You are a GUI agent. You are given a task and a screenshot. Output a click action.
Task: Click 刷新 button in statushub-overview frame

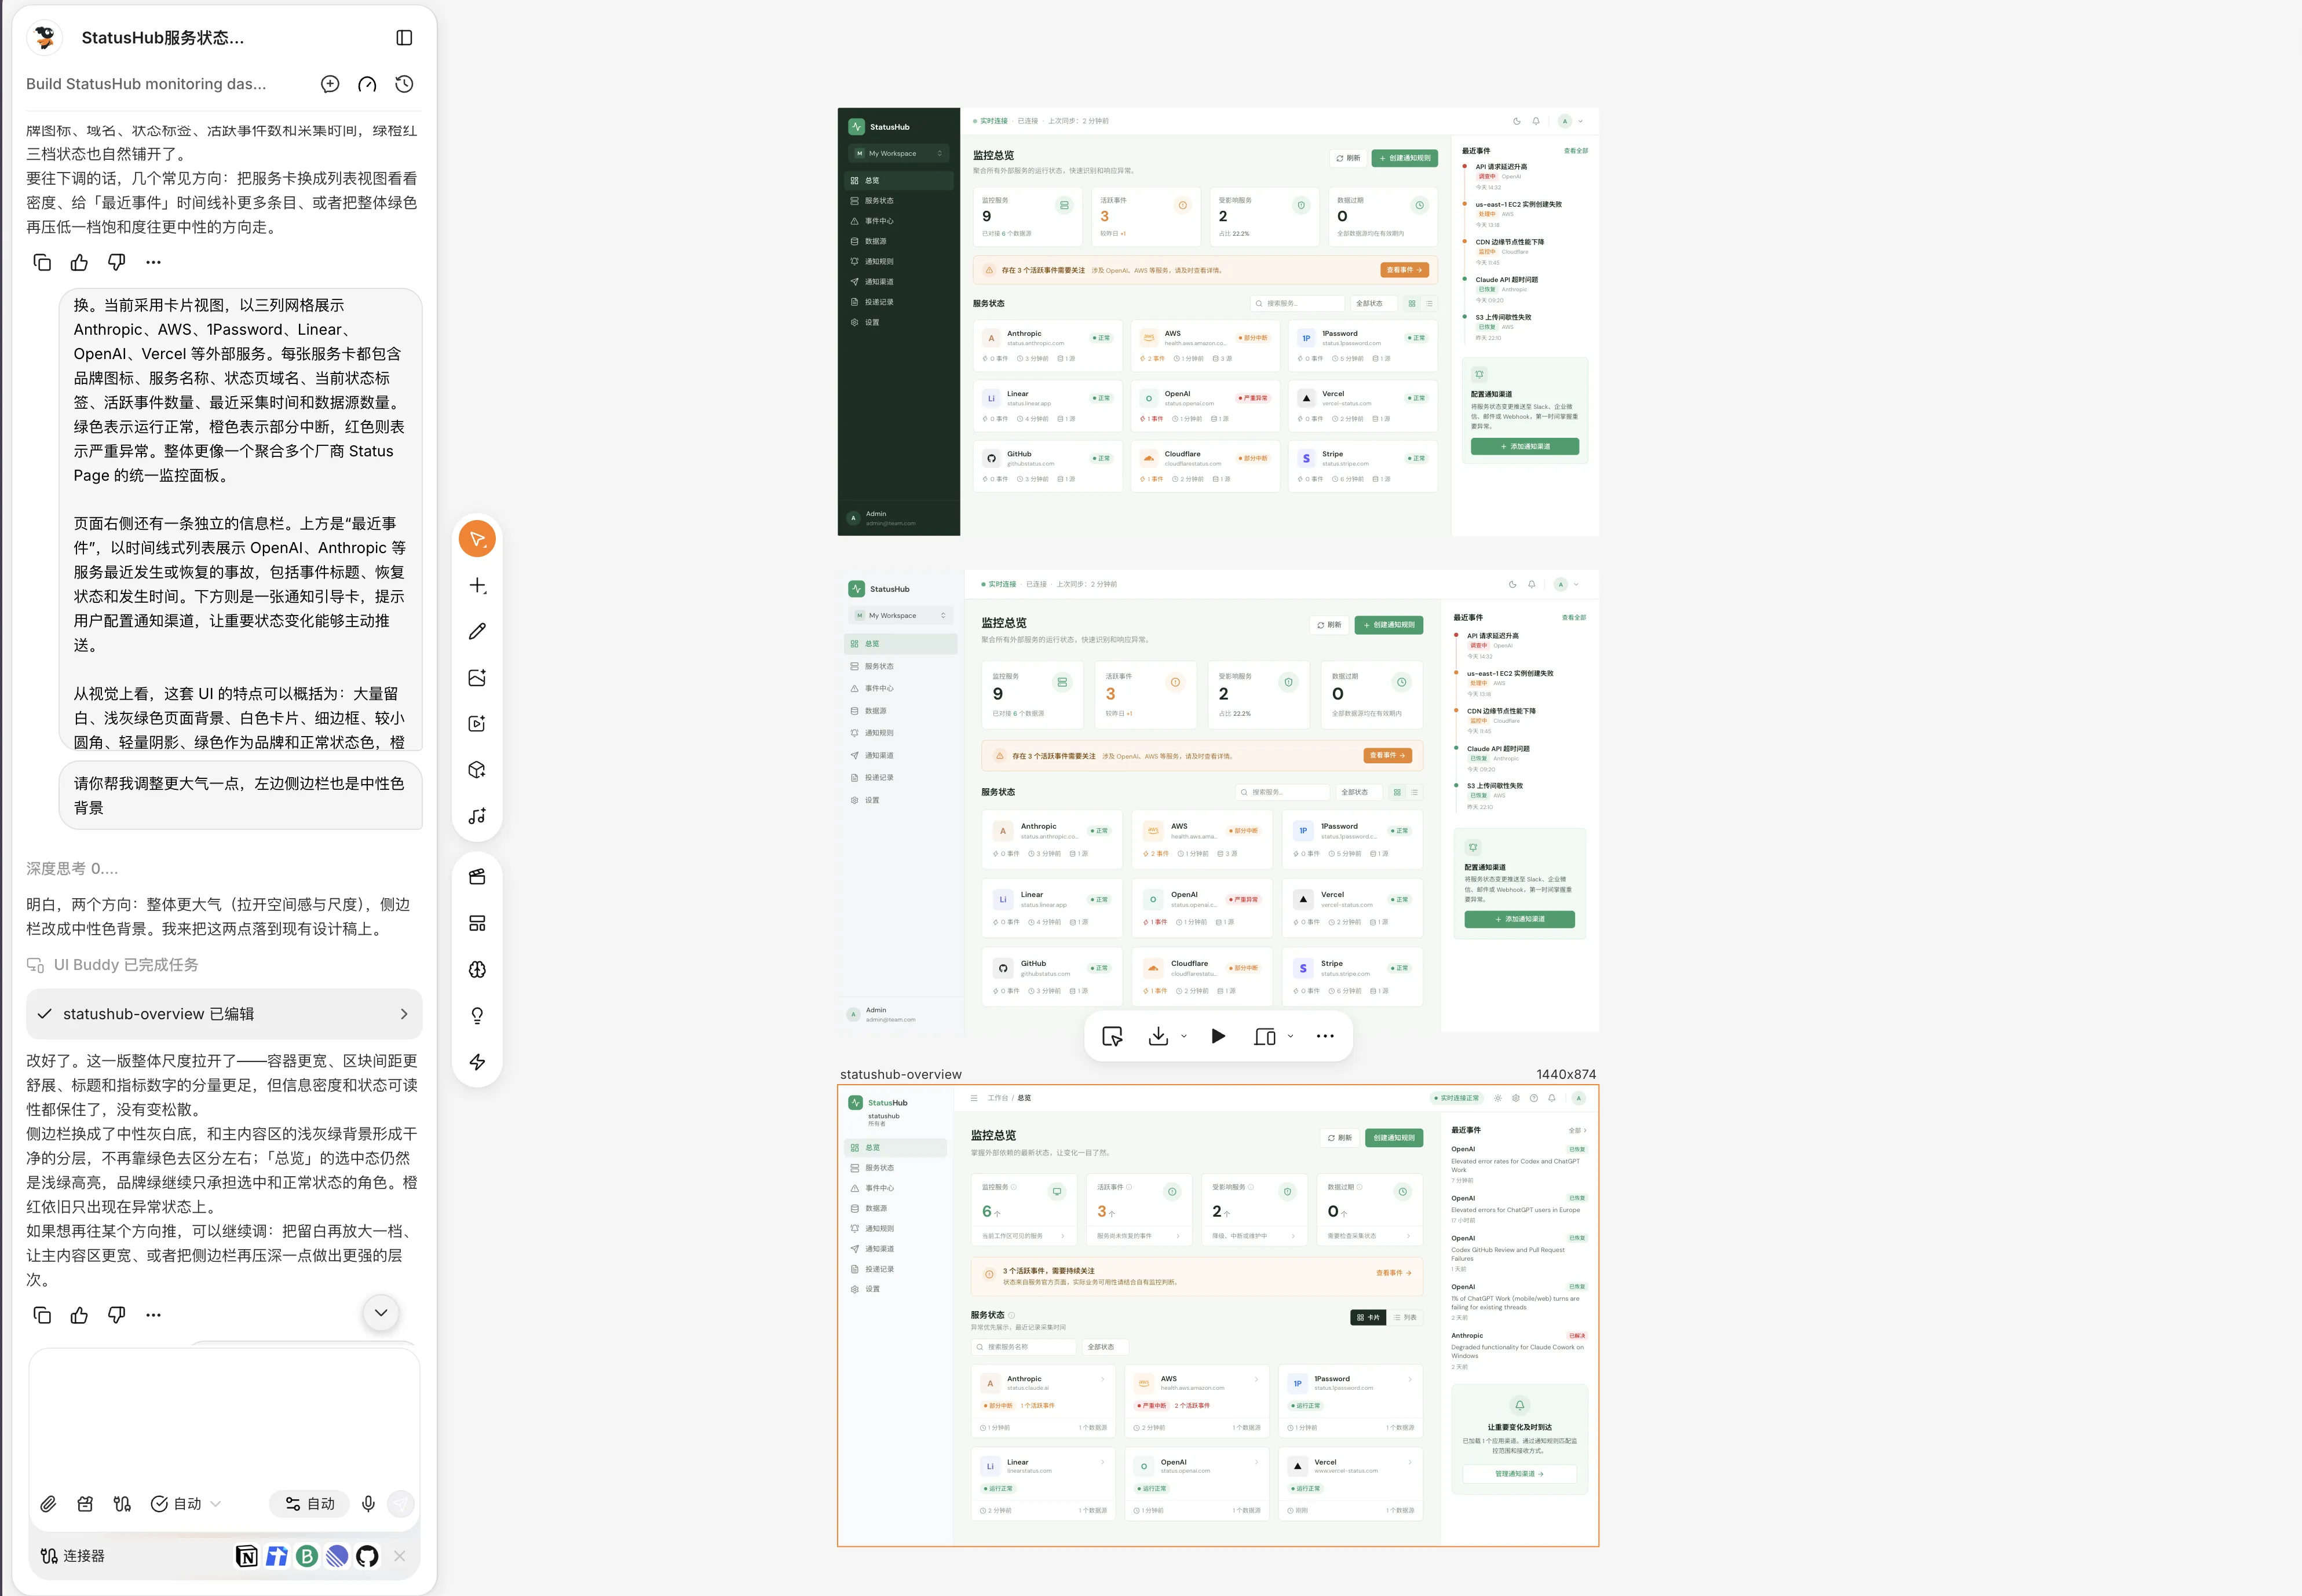tap(1339, 1138)
